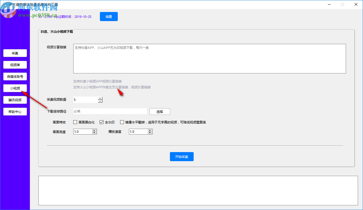363x210 pixels.
Task: Open the 采集 section in sidebar
Action: point(15,53)
